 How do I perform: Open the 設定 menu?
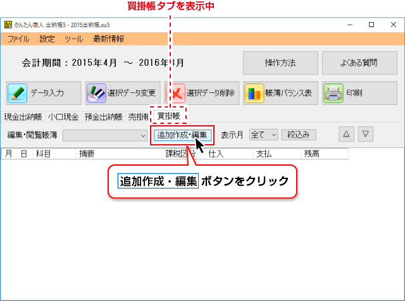(x=47, y=39)
